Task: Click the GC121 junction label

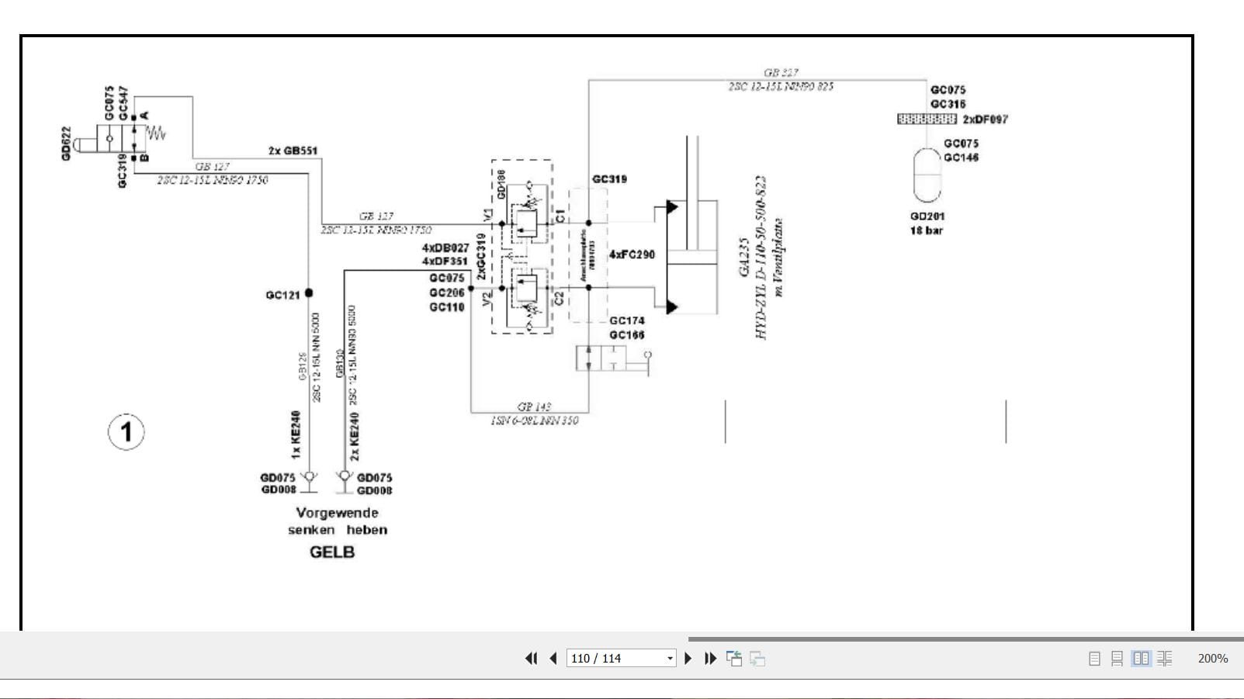Action: pos(282,295)
